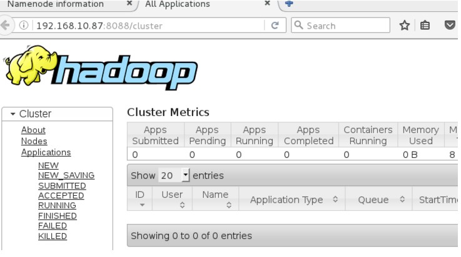Viewport: 461px width, 257px height.
Task: Click the Memory Used metric header
Action: pos(421,135)
